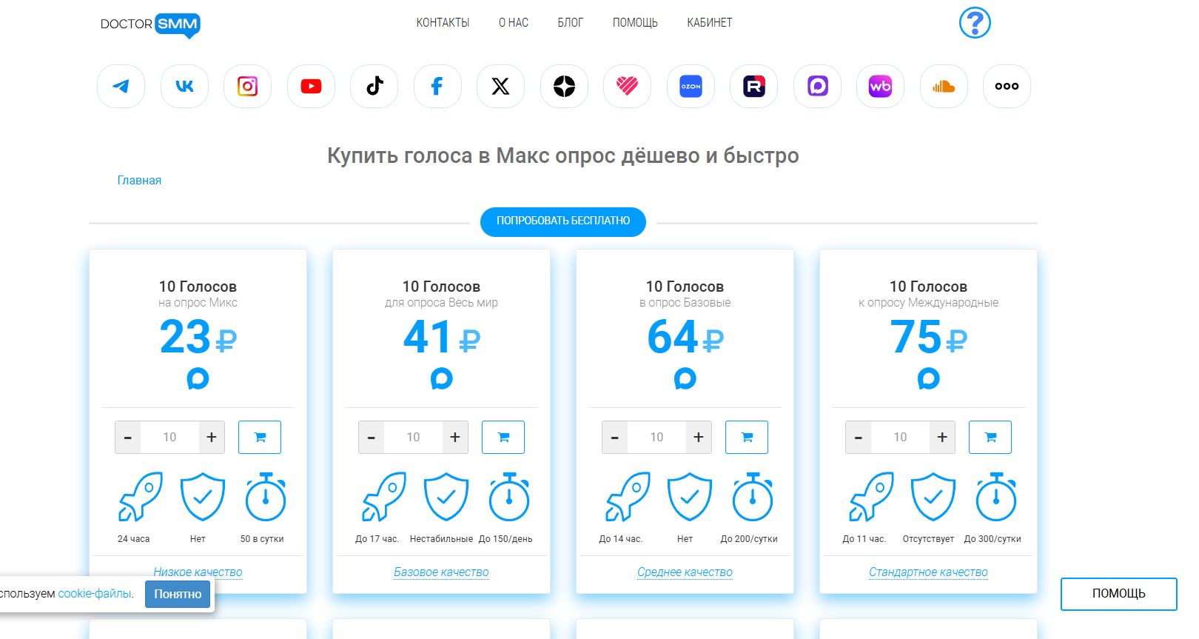Open the О НАС menu item
The width and height of the screenshot is (1199, 639).
pyautogui.click(x=514, y=23)
